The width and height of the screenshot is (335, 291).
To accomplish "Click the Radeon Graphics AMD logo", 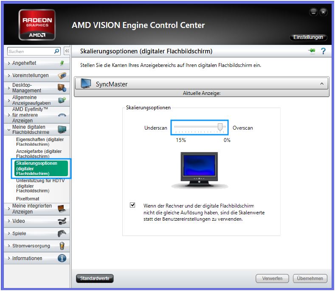I will (x=37, y=25).
